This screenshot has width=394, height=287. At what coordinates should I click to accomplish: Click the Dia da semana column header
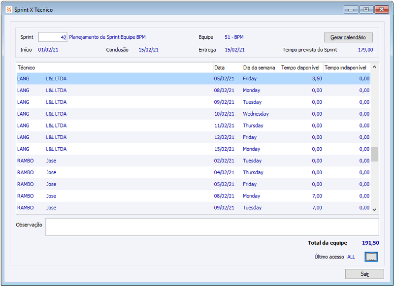tap(261, 67)
